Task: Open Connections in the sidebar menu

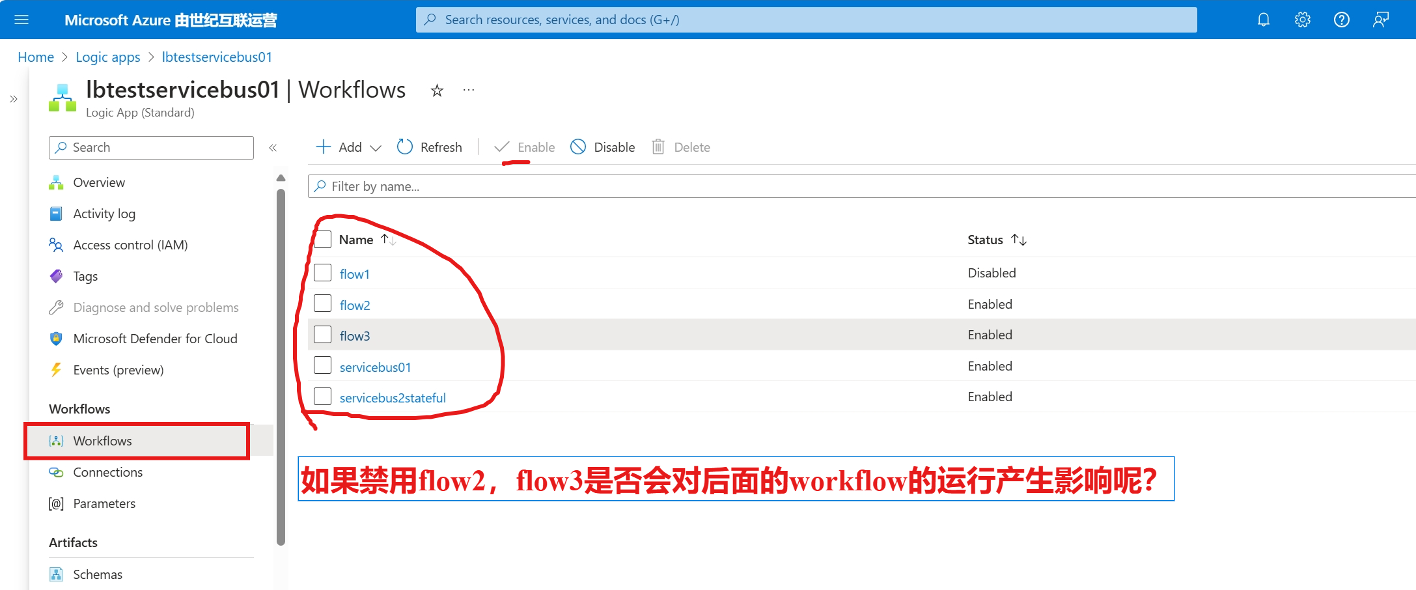Action: 107,472
